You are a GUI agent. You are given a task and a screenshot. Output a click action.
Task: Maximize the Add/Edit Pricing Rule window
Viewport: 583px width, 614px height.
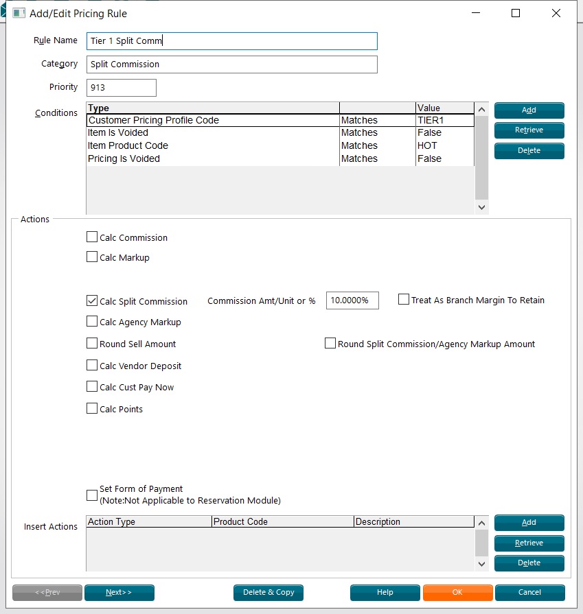(516, 13)
